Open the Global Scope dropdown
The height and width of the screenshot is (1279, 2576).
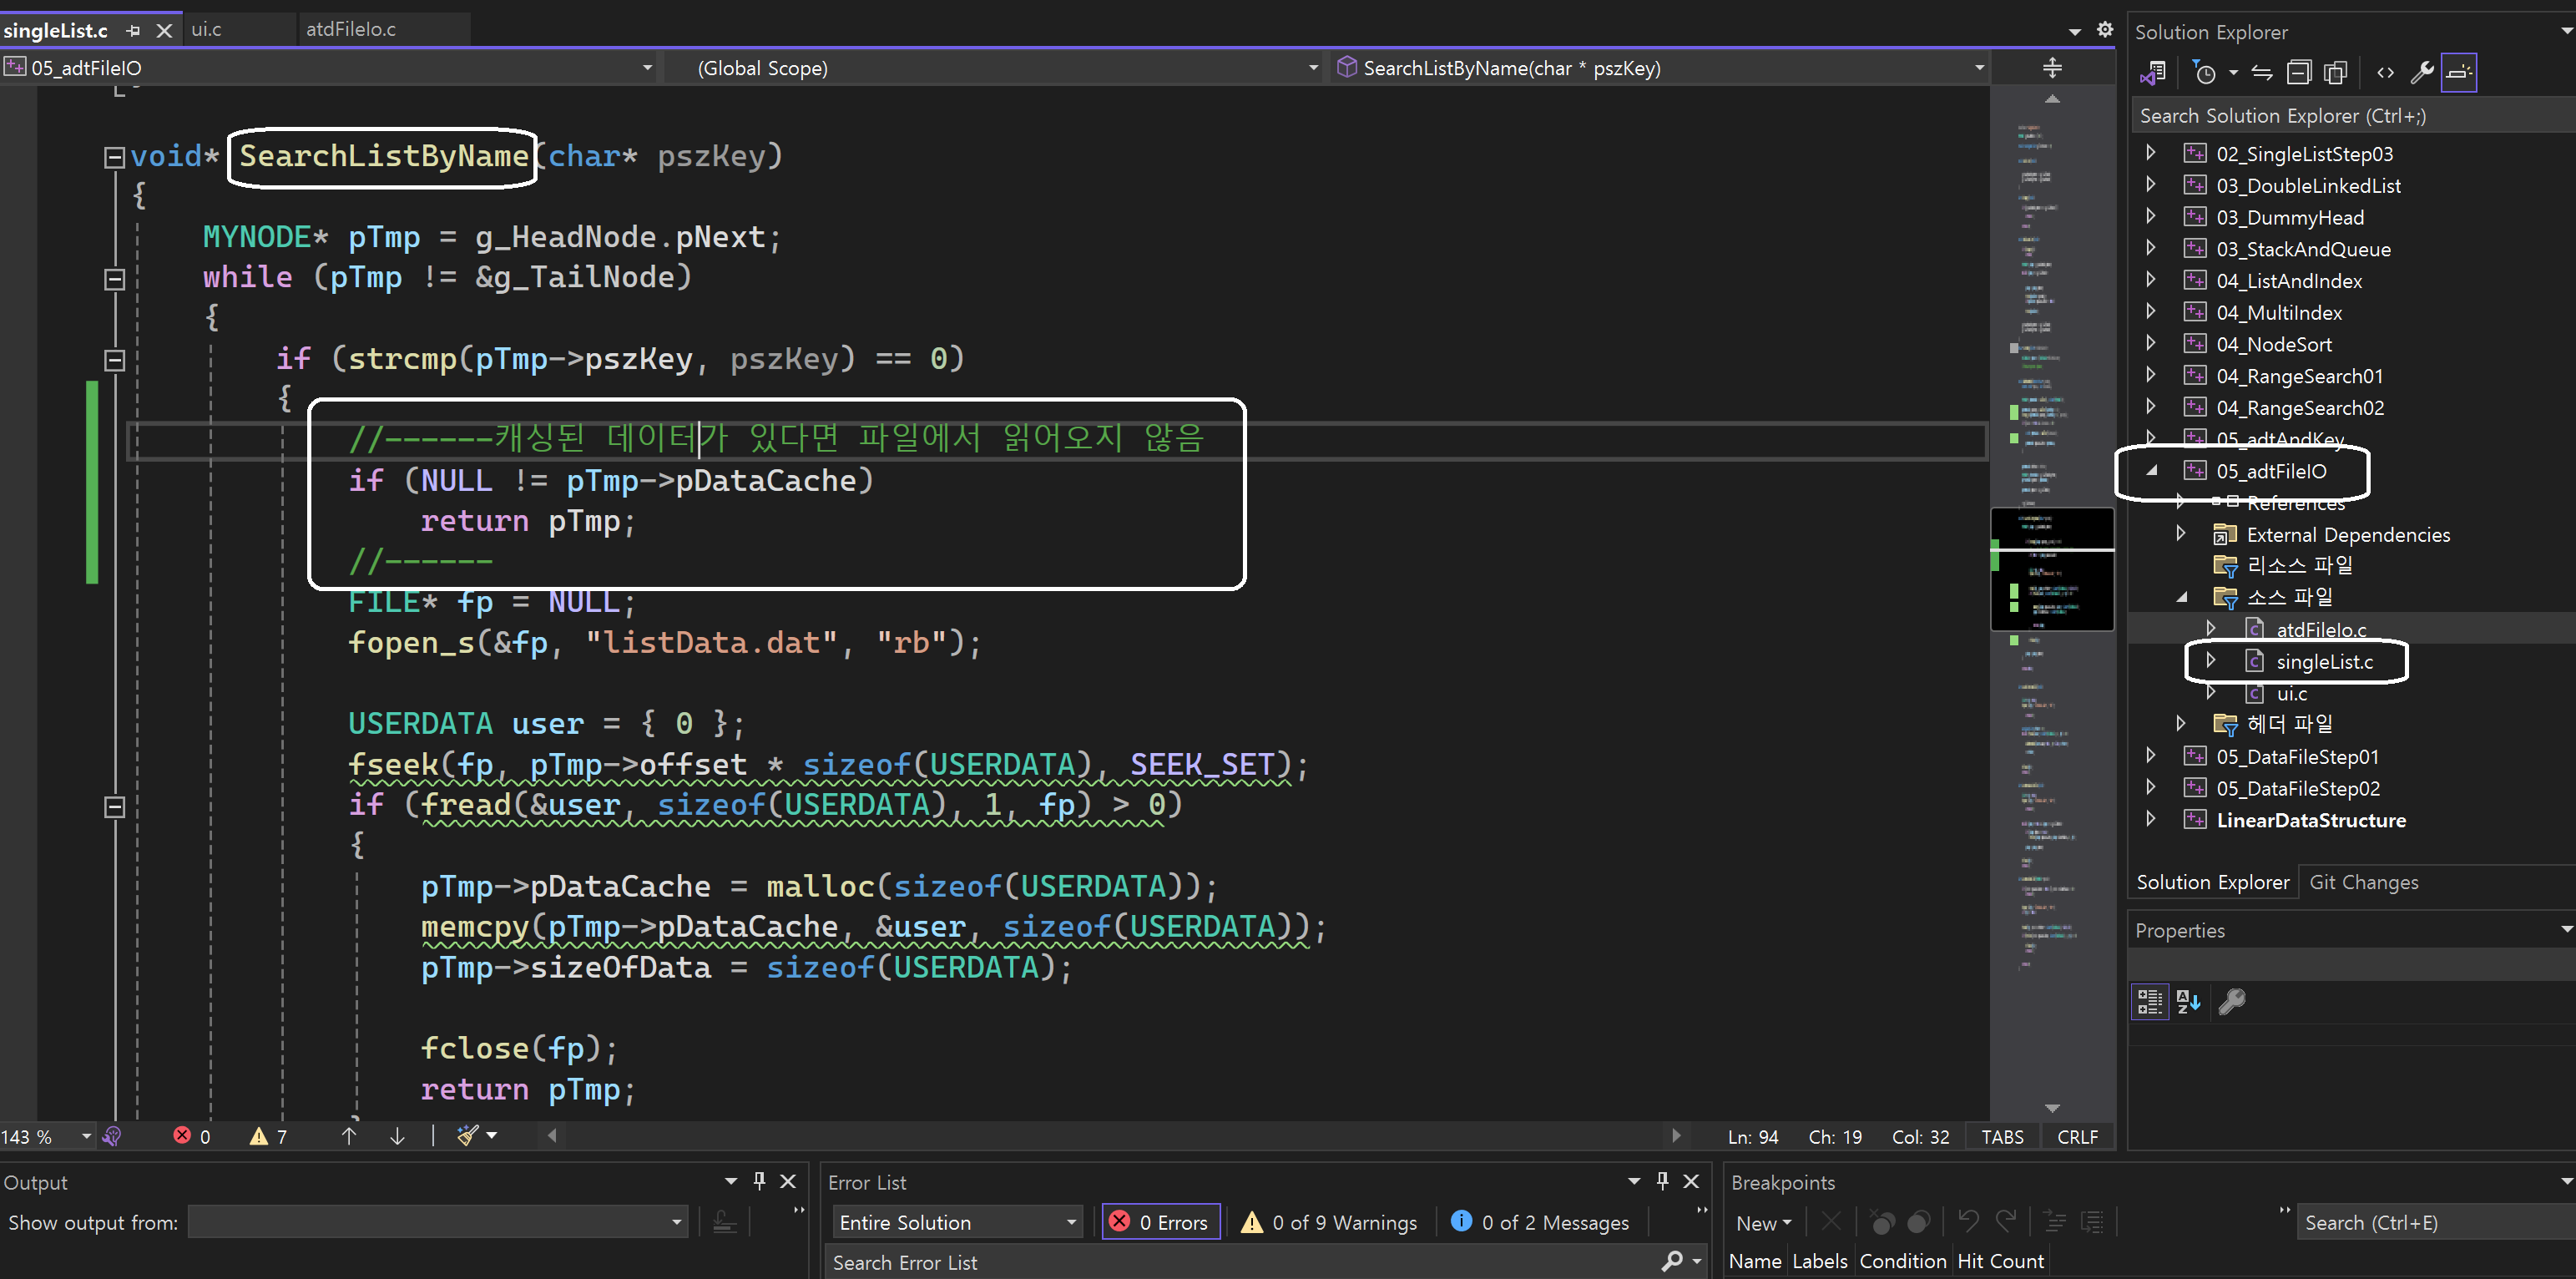1313,68
